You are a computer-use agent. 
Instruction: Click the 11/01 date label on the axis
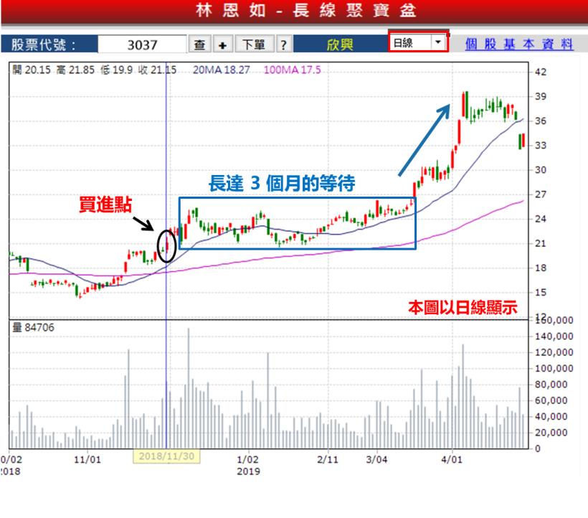point(87,459)
